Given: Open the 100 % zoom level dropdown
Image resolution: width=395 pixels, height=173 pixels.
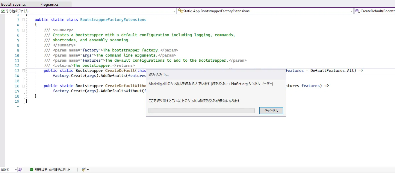Looking at the screenshot, I should coord(16,170).
